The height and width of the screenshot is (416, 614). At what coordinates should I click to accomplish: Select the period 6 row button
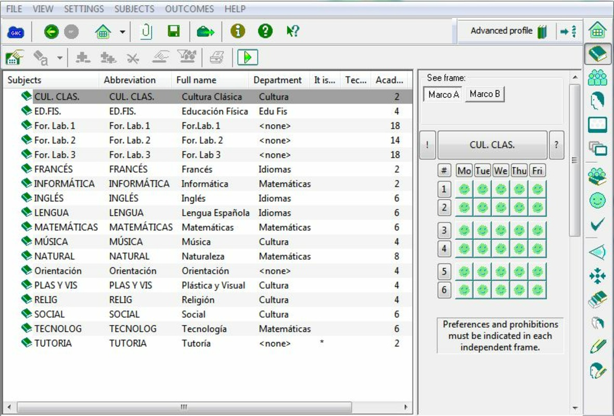pos(444,290)
